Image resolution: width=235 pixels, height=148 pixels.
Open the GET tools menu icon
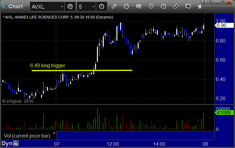click(x=139, y=6)
